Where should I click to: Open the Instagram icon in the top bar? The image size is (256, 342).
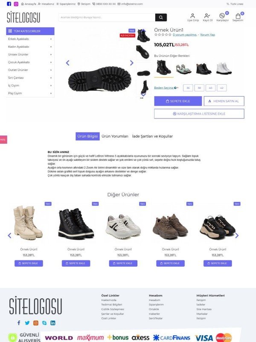16,4
